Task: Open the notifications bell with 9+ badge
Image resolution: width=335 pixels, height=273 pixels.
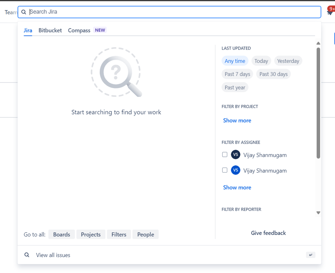Action: click(x=331, y=11)
